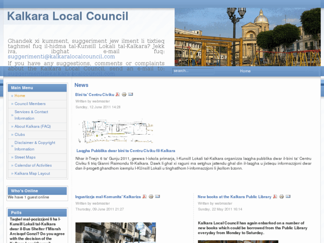
Task: Click the search input field
Action: click(193, 71)
